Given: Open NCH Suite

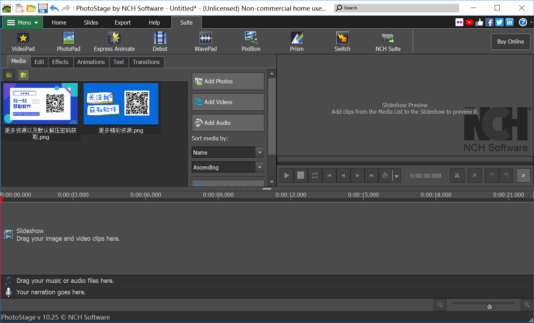Looking at the screenshot, I should pyautogui.click(x=388, y=41).
